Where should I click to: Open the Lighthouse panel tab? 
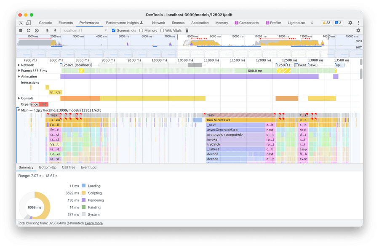(x=296, y=23)
